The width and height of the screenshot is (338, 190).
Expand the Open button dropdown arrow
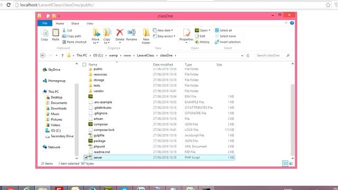209,31
